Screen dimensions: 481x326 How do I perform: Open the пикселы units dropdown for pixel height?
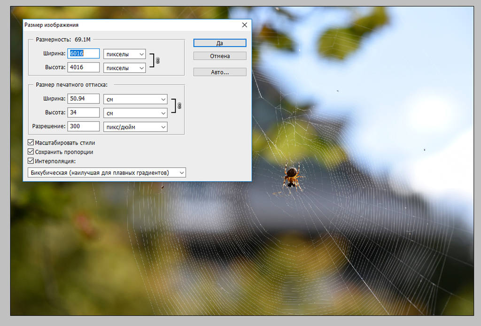point(124,68)
